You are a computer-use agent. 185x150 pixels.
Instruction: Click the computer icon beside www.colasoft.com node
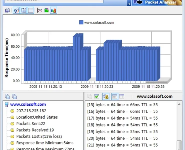click(6, 104)
